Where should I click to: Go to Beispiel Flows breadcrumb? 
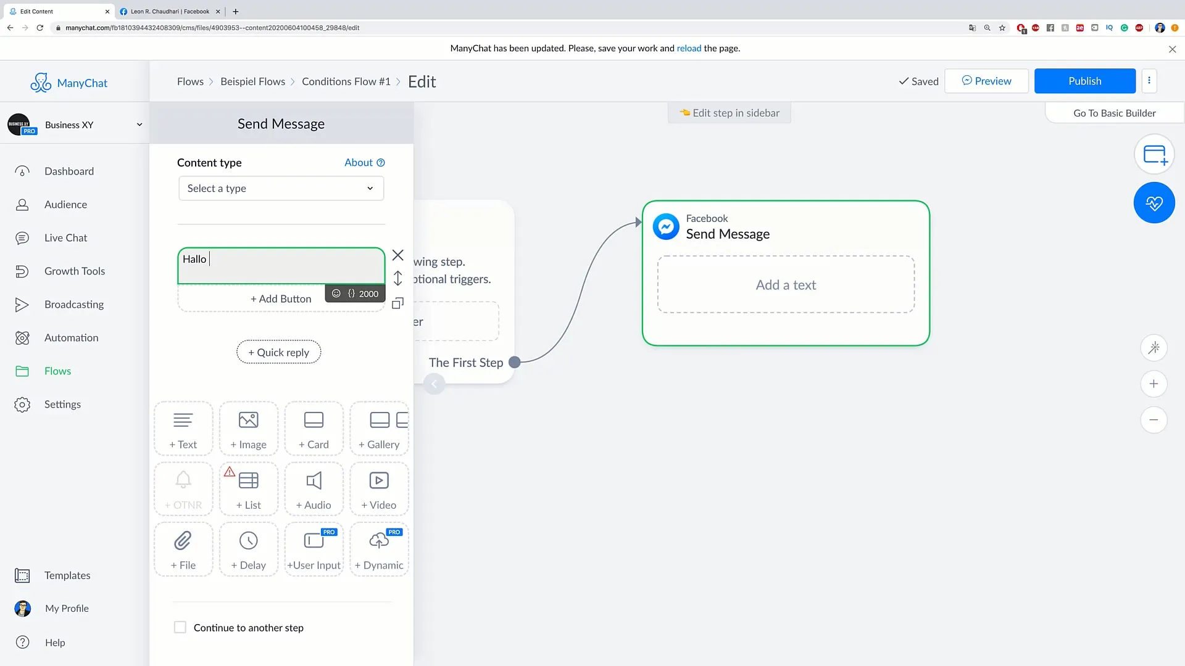[252, 81]
